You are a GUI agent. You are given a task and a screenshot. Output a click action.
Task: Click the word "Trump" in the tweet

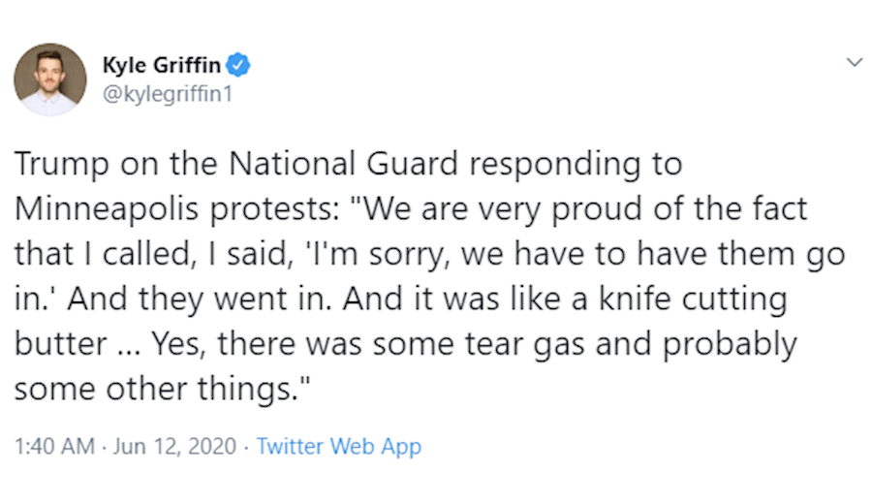[58, 164]
